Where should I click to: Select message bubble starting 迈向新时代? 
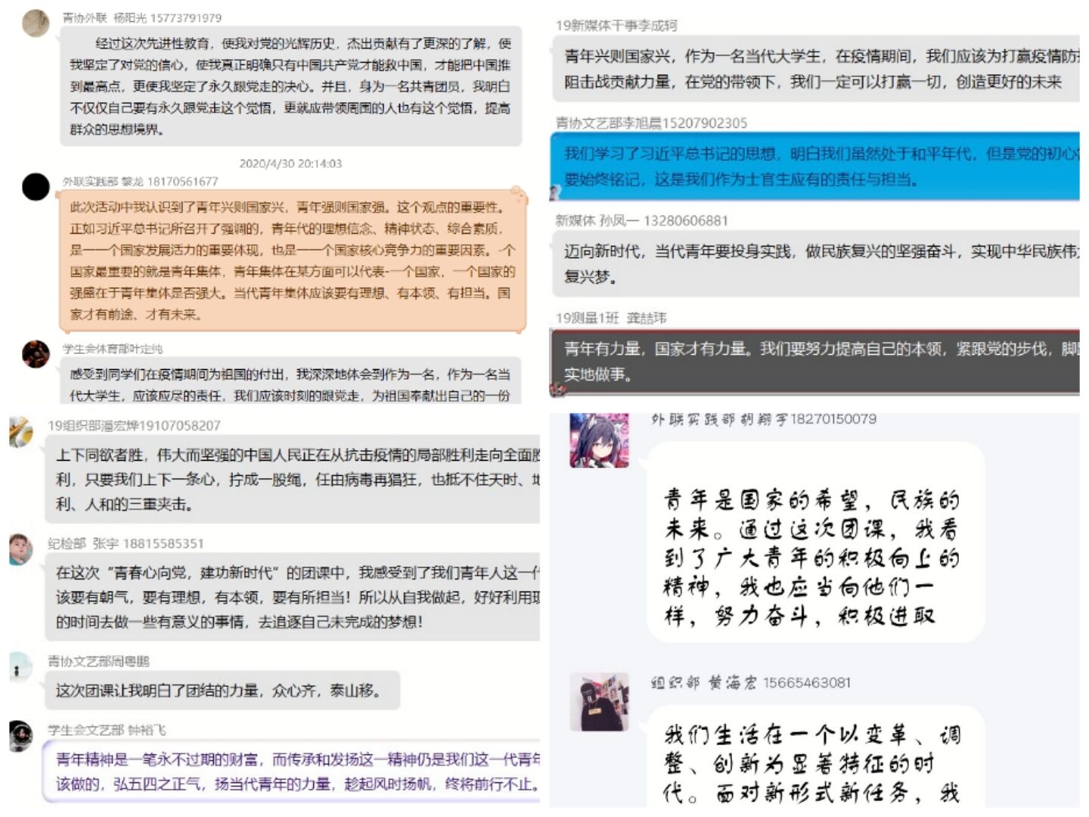click(x=816, y=264)
